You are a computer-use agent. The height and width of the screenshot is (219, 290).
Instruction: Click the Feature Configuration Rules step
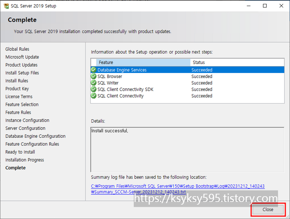[x=32, y=144]
